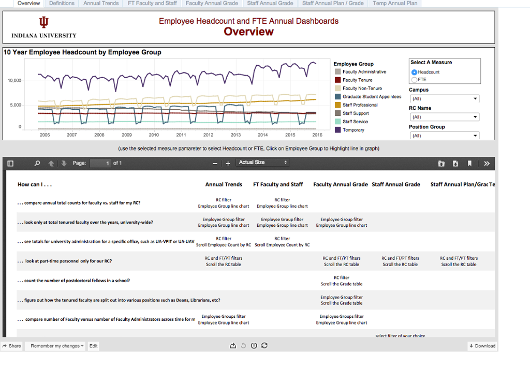Click the Share button
The height and width of the screenshot is (382, 530).
12,346
